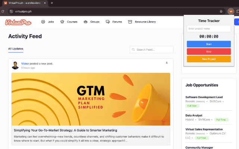Open the Software Development Lead job listing
Viewport: 239px width, 149px height.
(x=204, y=97)
